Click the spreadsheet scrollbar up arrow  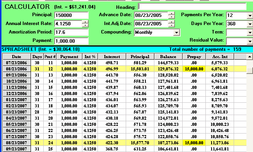250,57
